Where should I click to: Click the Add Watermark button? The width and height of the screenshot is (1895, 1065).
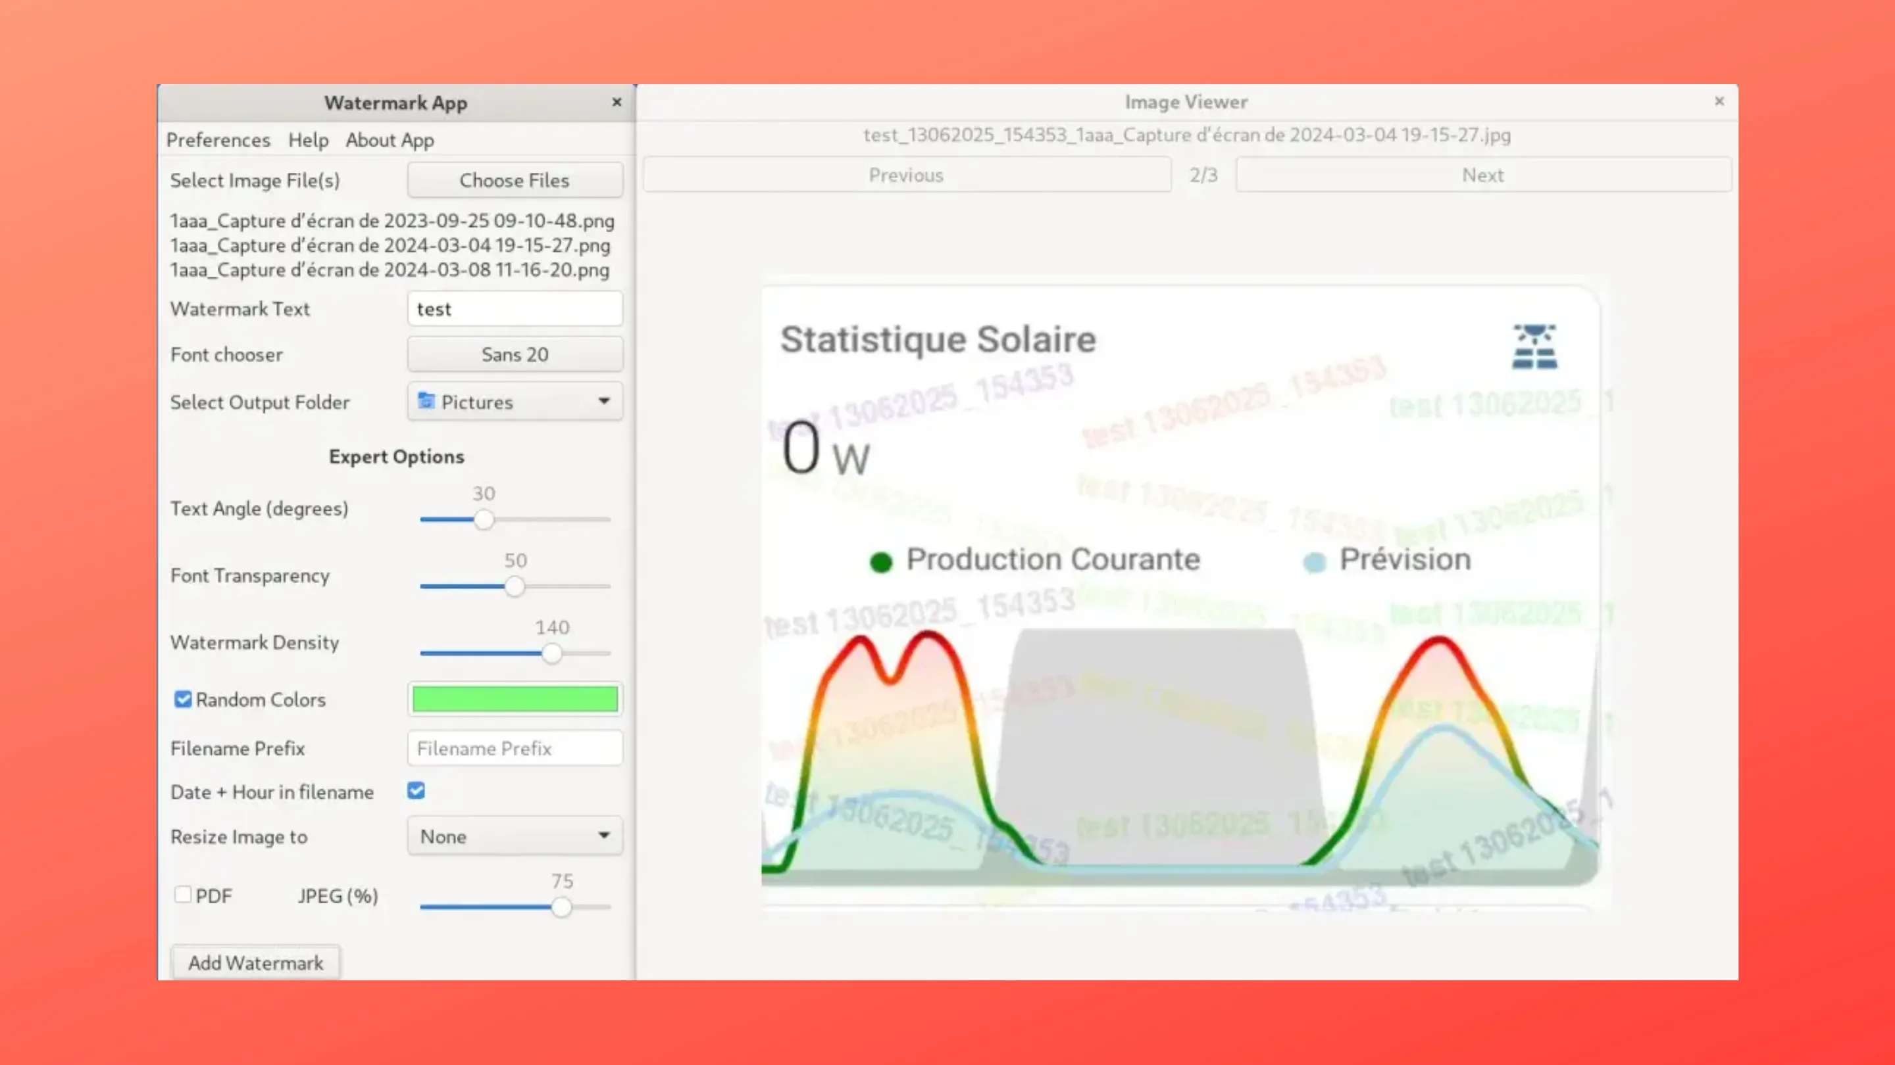click(x=255, y=963)
